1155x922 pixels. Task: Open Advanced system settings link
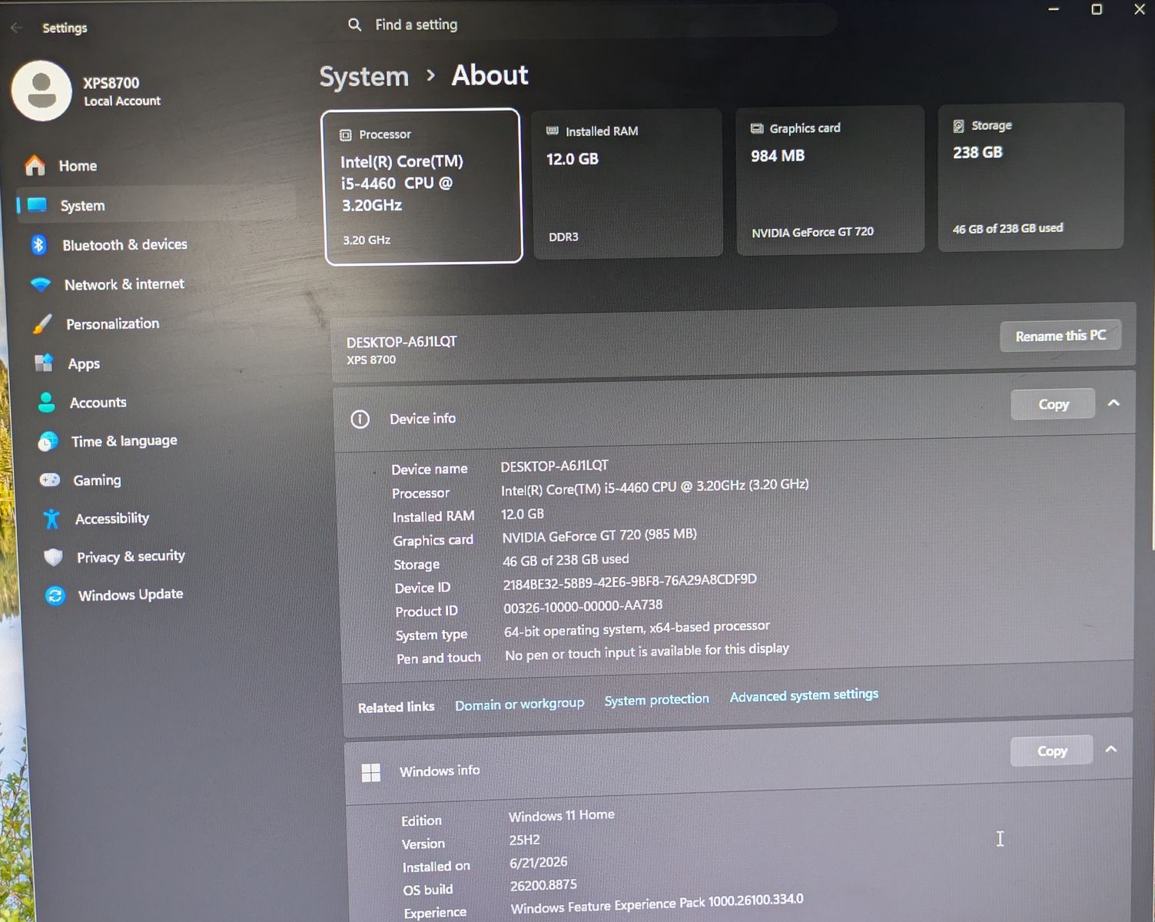pyautogui.click(x=804, y=695)
